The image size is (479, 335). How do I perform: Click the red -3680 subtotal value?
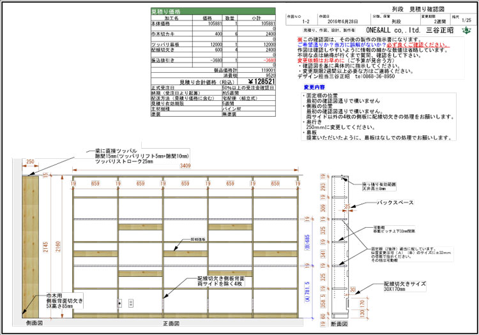click(269, 61)
